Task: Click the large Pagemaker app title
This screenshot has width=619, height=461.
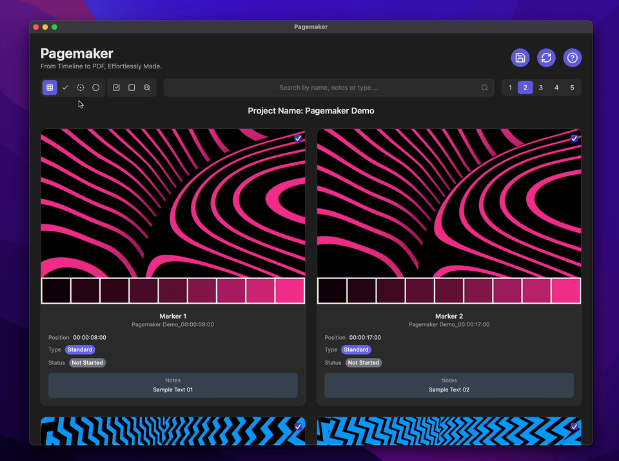Action: [77, 54]
